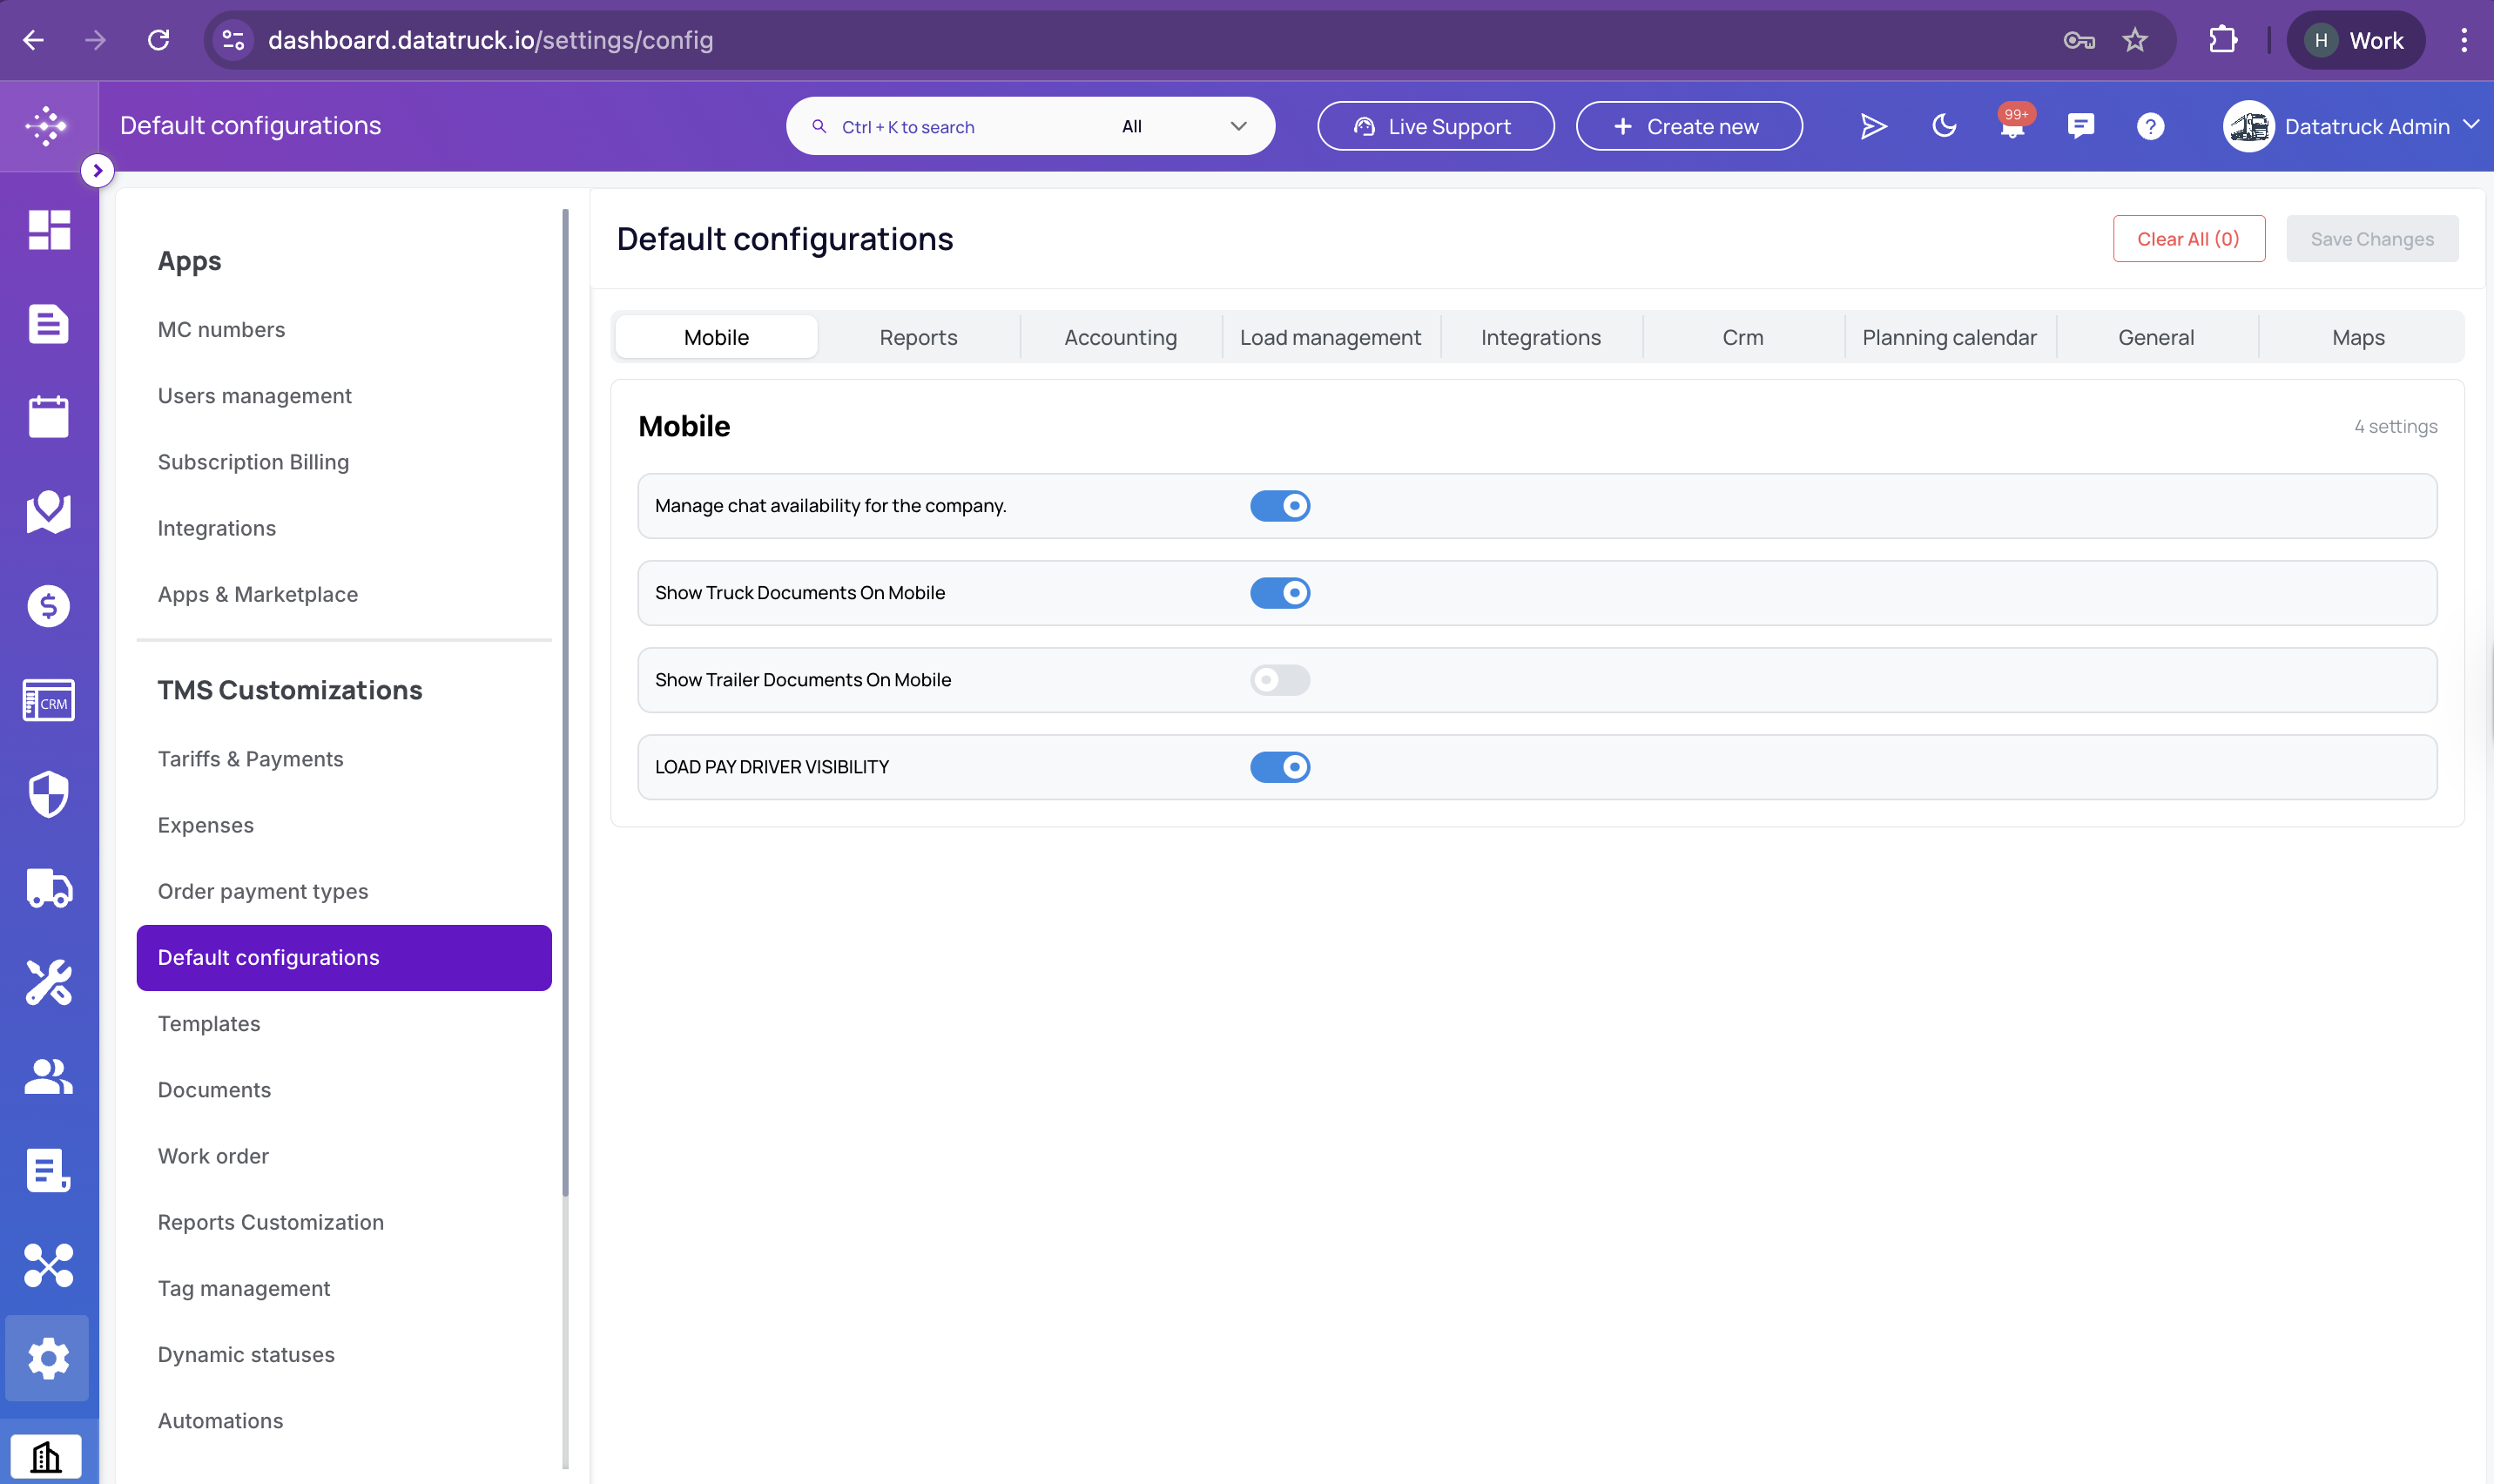Click the Clear All (0) button
This screenshot has height=1484, width=2494.
[x=2189, y=239]
